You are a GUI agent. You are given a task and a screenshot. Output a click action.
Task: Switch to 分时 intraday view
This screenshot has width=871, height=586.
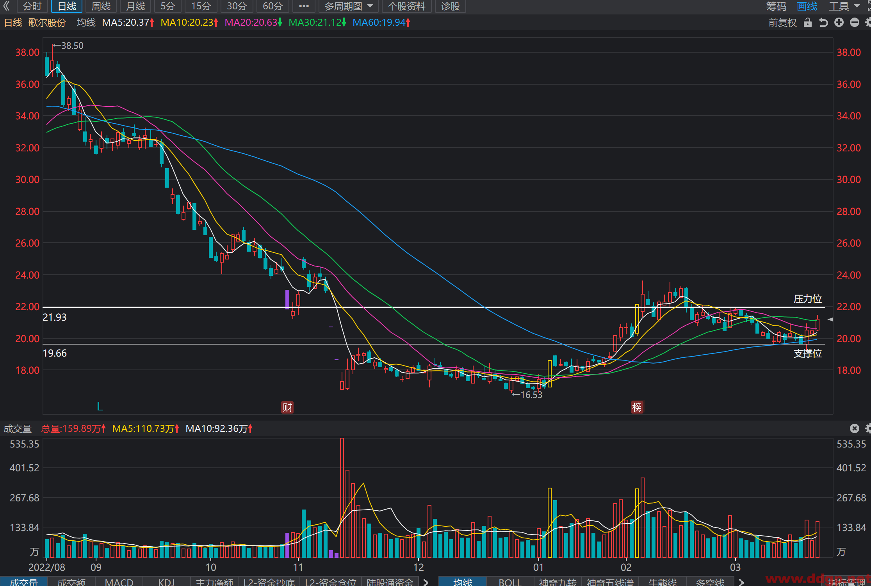[x=32, y=6]
